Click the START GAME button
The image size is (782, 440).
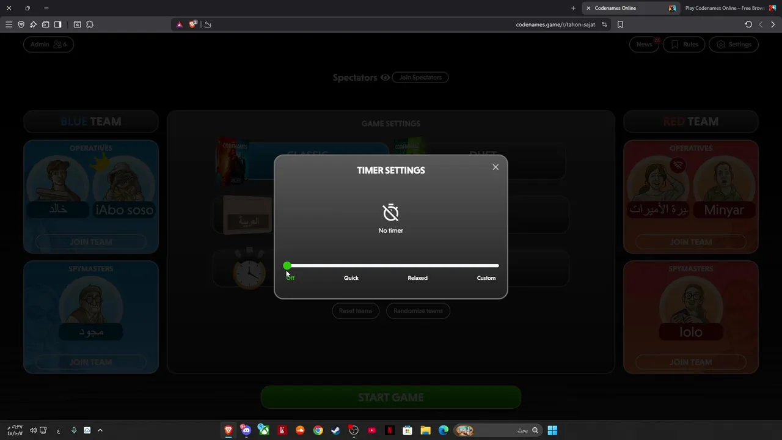pyautogui.click(x=391, y=397)
